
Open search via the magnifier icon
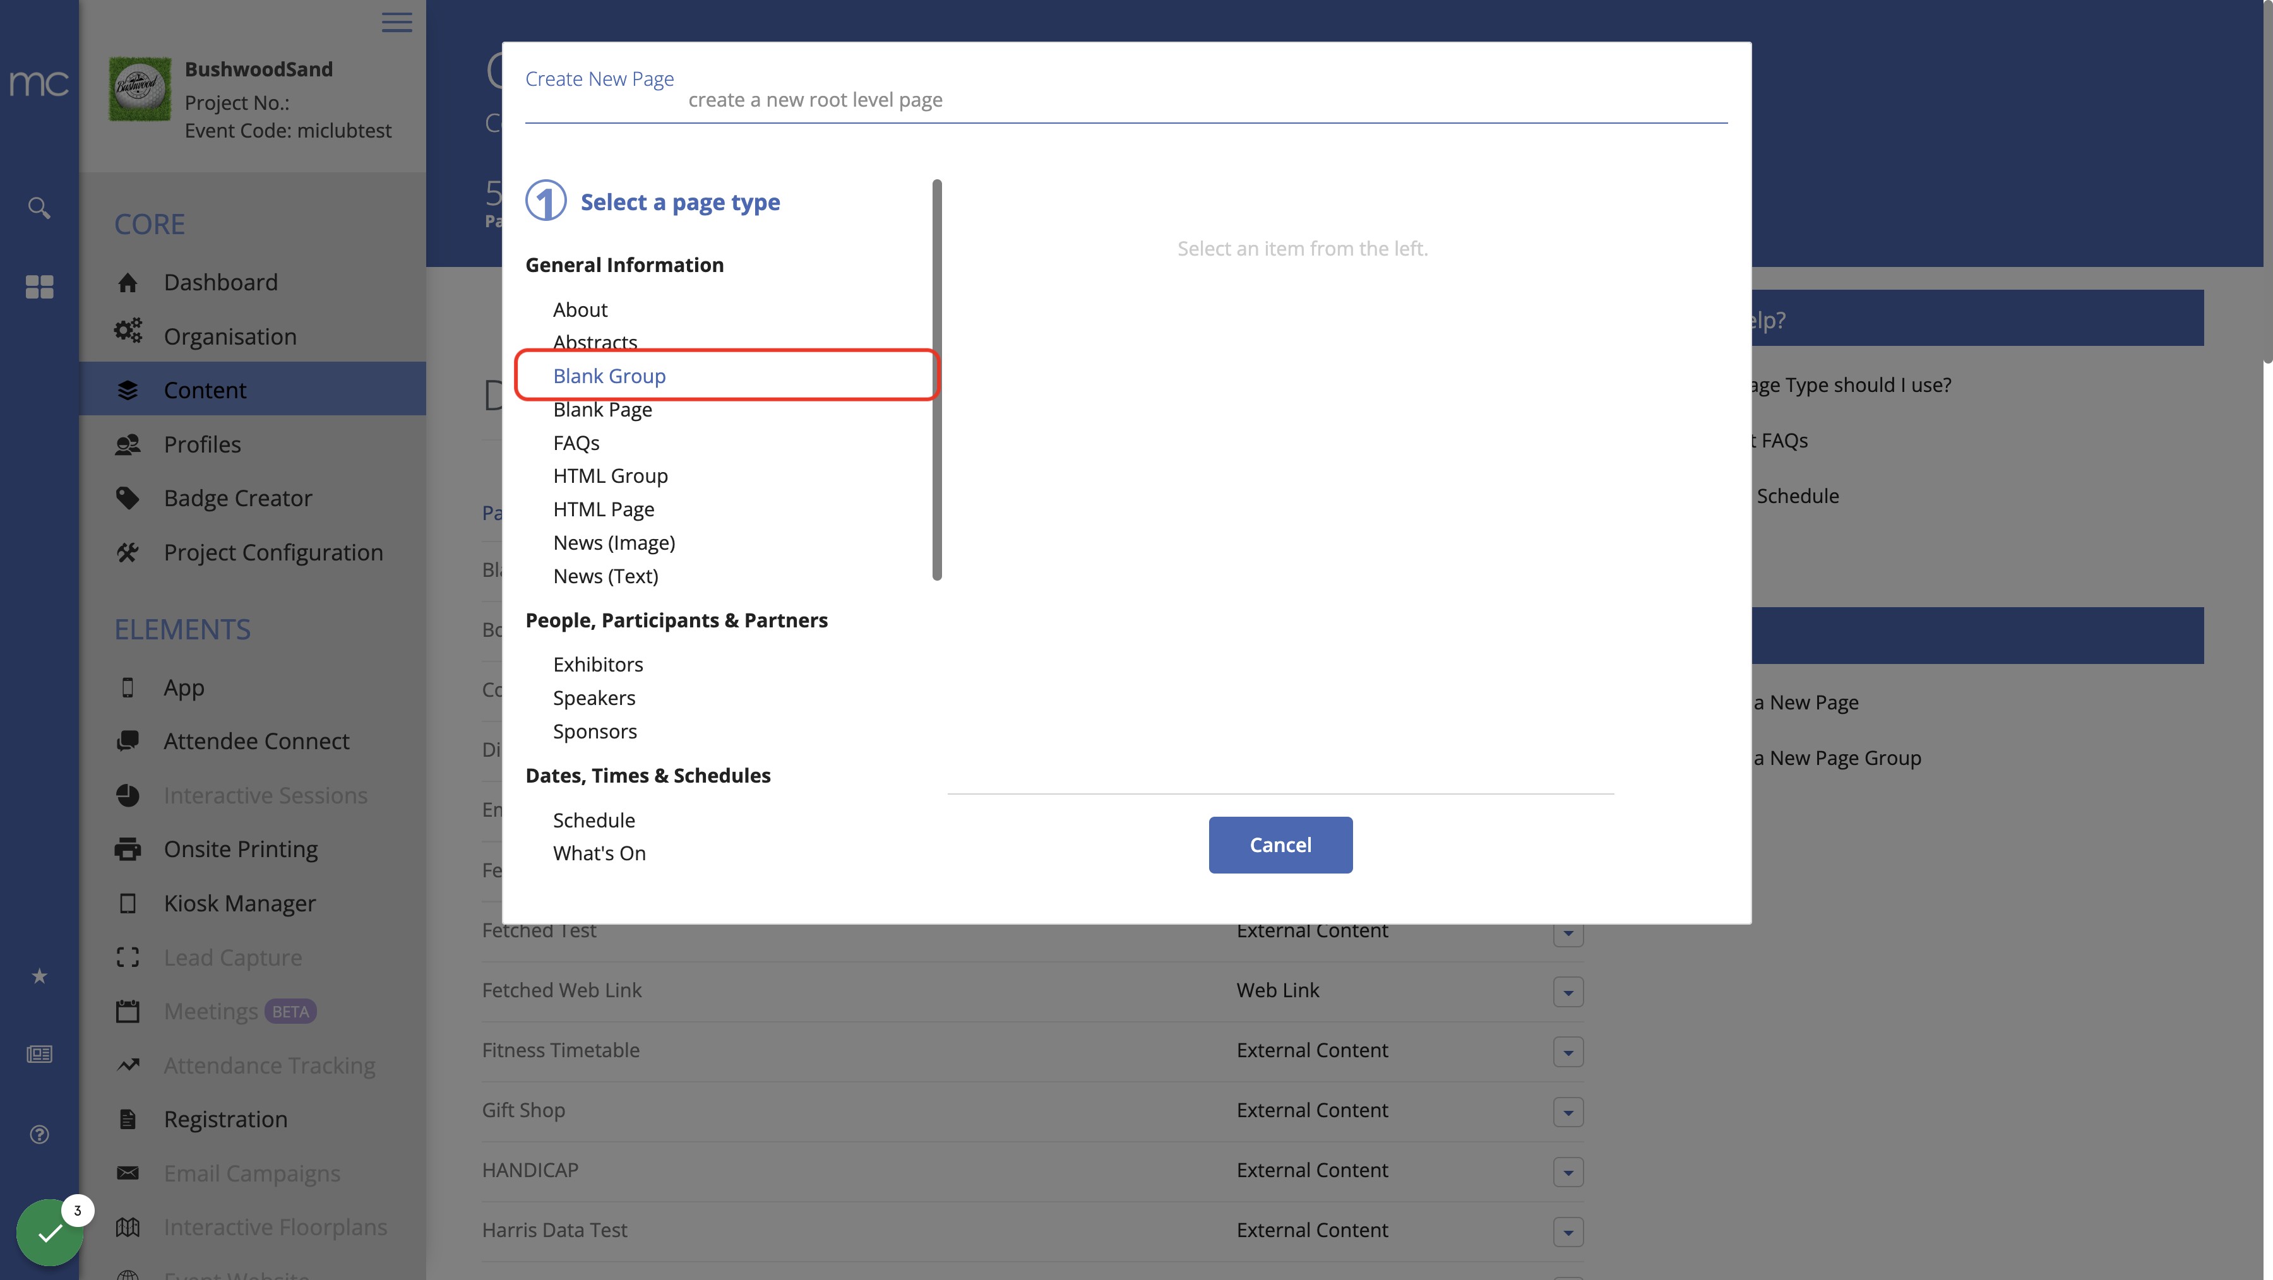click(x=39, y=207)
